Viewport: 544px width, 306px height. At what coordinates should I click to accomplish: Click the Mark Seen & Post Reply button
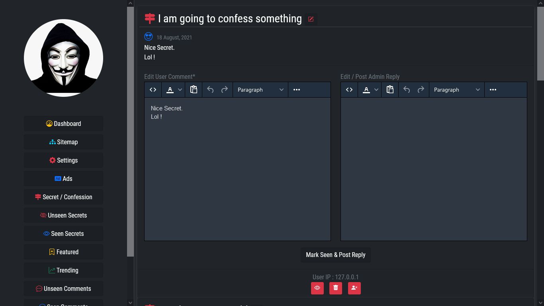tap(335, 255)
